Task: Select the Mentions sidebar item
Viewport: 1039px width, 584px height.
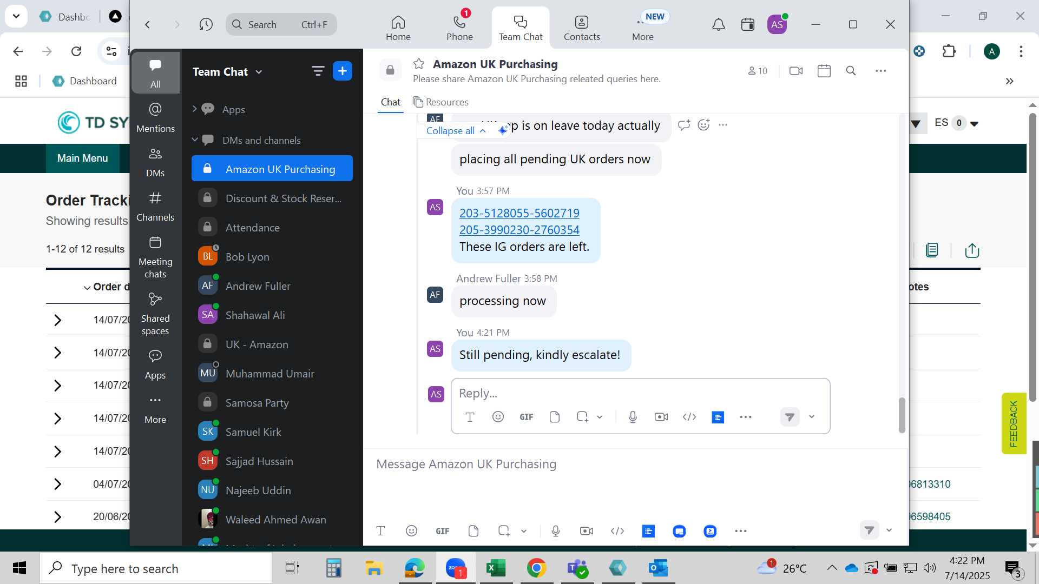Action: 155,117
